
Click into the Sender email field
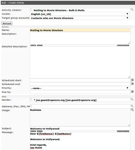tap(80, 100)
